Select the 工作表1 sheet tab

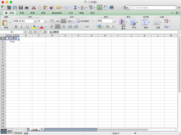[35, 129]
